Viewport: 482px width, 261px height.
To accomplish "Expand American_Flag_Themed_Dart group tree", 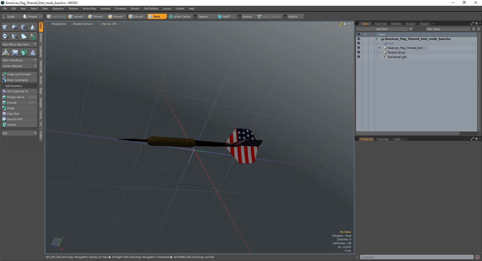I will pos(380,48).
